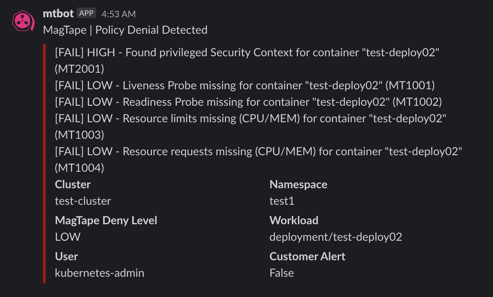Select the False Customer Alert value

click(x=281, y=273)
